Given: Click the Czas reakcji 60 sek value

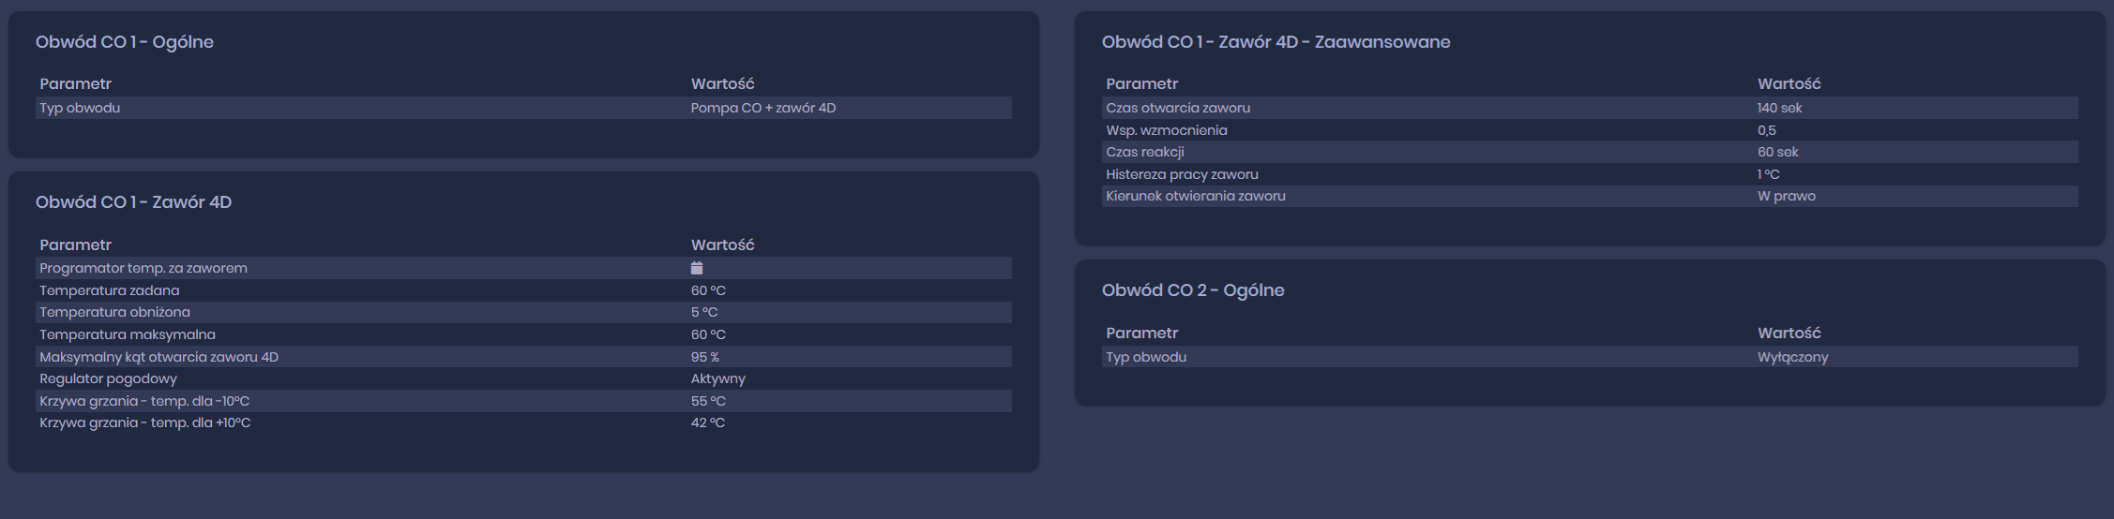Looking at the screenshot, I should click(x=1777, y=152).
